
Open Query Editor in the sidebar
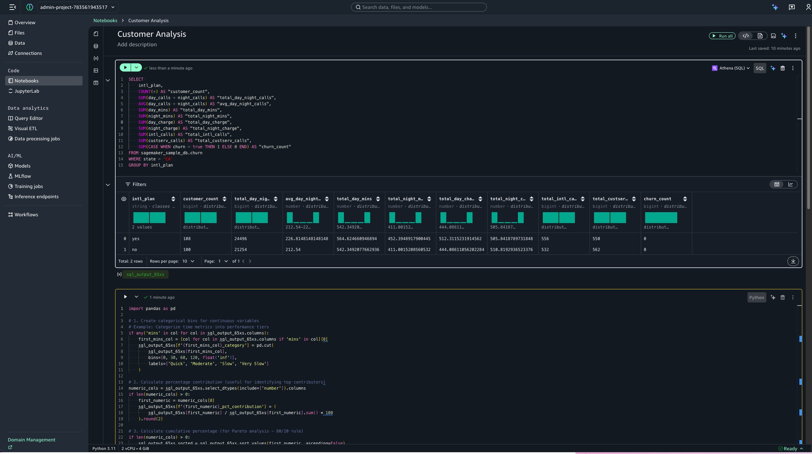29,118
